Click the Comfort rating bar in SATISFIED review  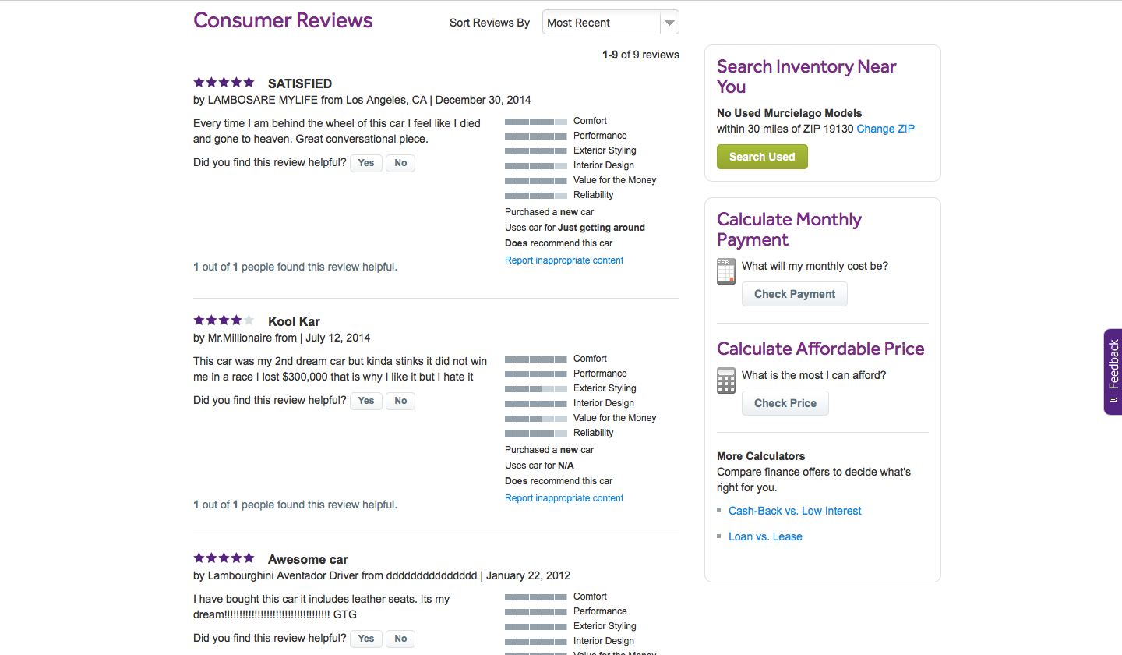point(536,122)
